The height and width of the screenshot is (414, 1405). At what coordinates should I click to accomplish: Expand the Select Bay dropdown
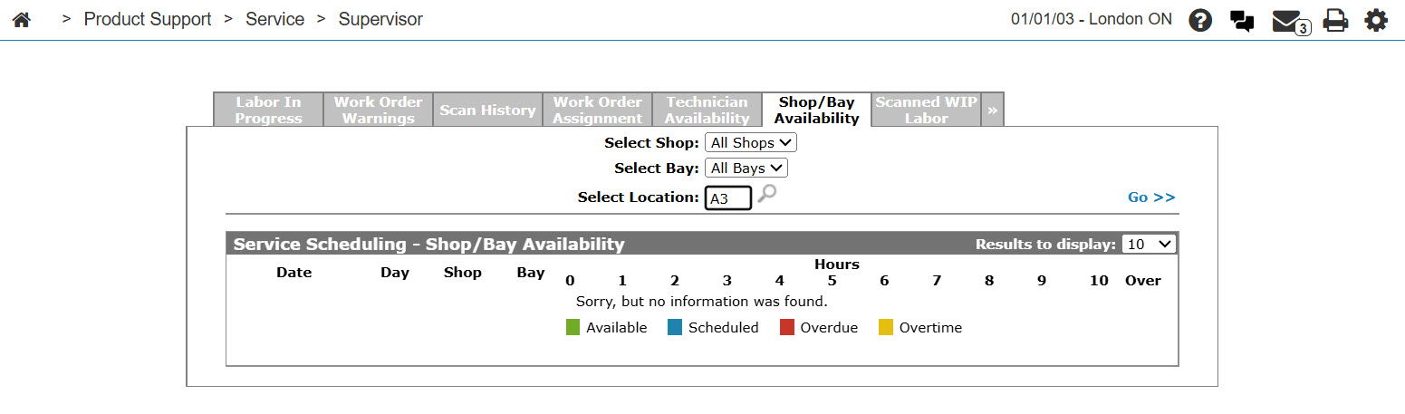pos(746,168)
